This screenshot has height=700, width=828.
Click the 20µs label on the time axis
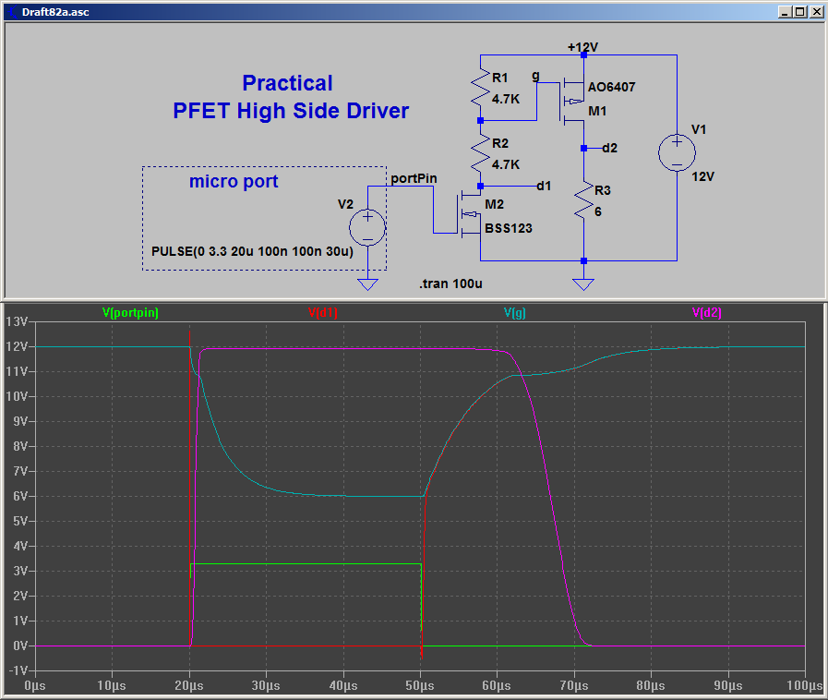(x=189, y=686)
